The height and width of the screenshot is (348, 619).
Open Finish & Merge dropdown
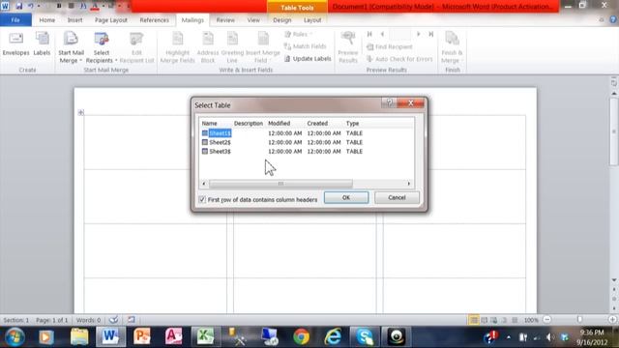click(x=452, y=47)
